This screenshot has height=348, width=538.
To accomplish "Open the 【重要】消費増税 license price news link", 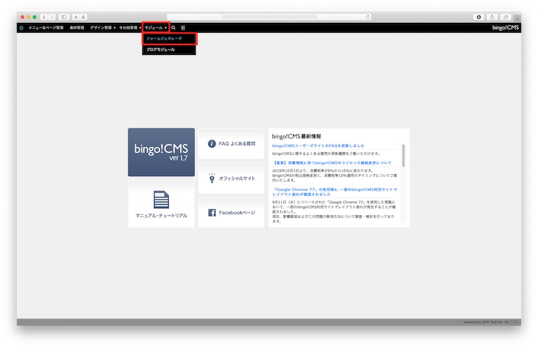I will pyautogui.click(x=332, y=163).
